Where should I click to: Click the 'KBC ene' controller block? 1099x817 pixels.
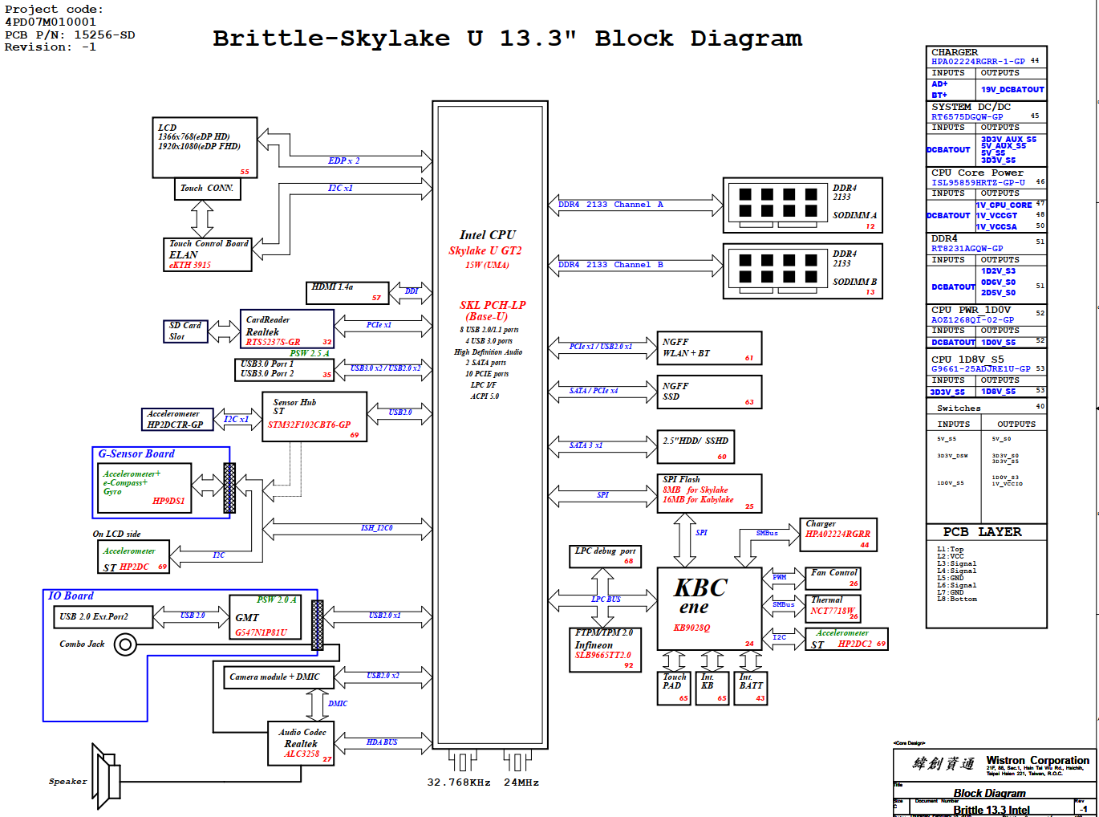click(709, 608)
